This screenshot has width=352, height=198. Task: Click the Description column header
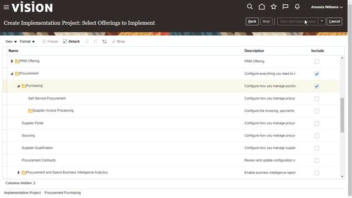[254, 51]
